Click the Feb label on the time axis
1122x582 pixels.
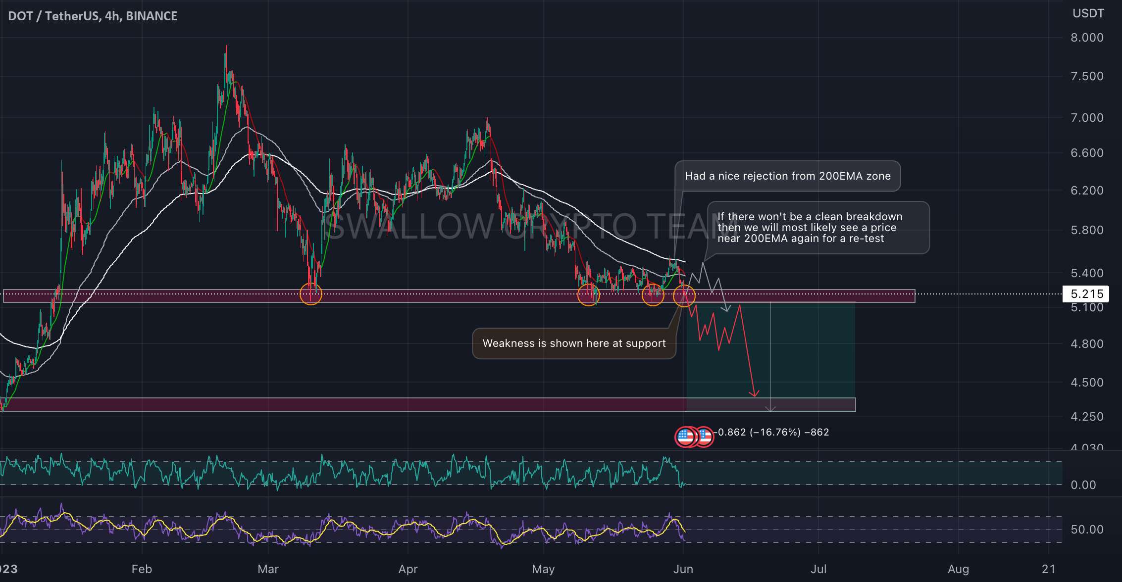pyautogui.click(x=142, y=569)
